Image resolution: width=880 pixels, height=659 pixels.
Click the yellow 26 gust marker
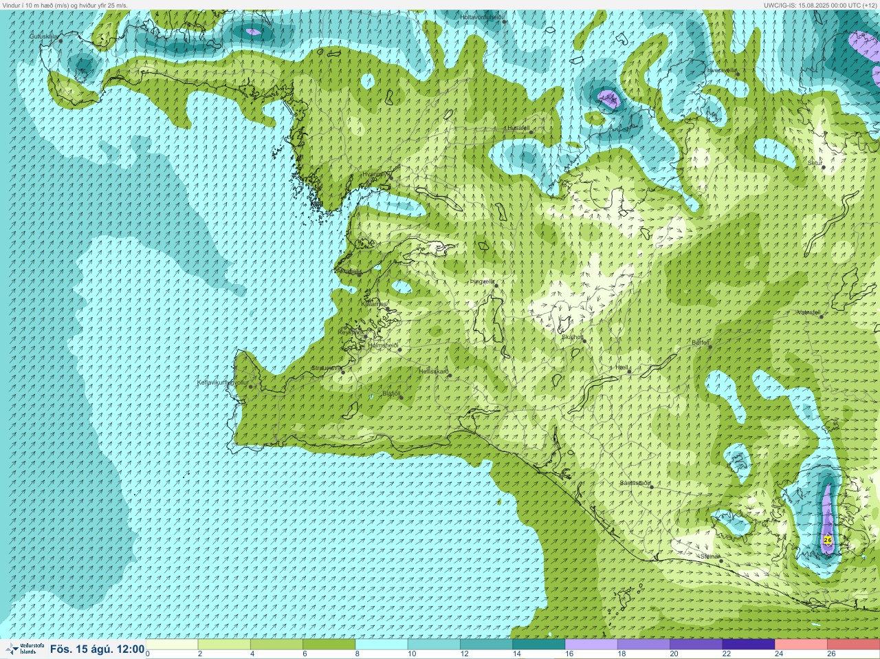point(828,540)
